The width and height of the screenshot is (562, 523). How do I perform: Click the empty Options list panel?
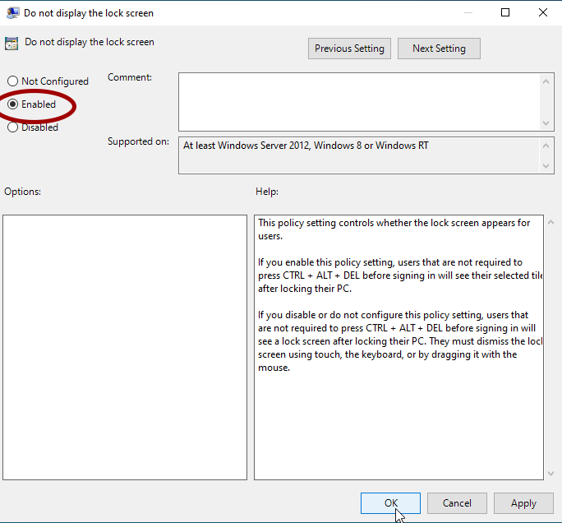[125, 347]
